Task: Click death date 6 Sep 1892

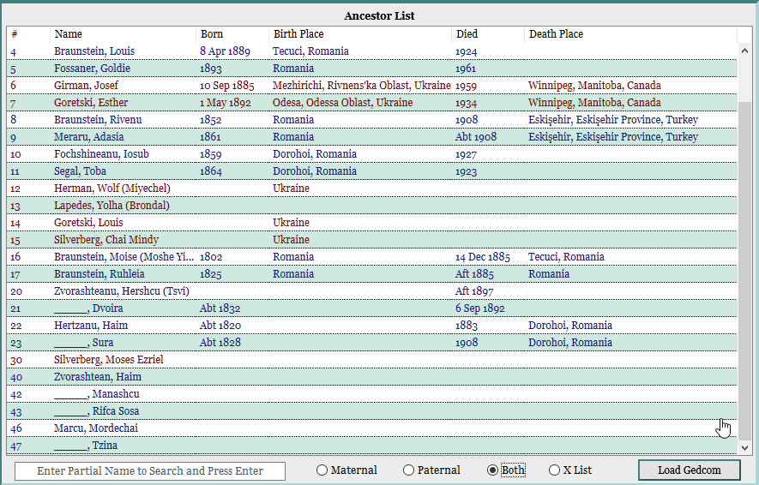Action: (x=480, y=308)
